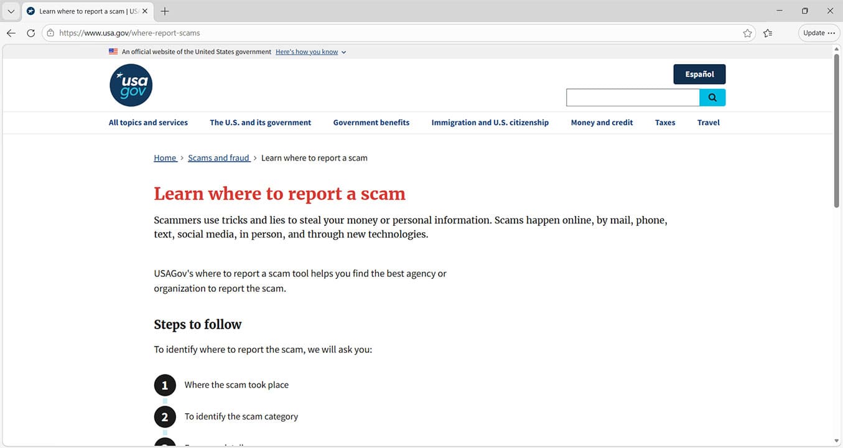Image resolution: width=843 pixels, height=448 pixels.
Task: Close the 'Learn where to report a scam' tab
Action: tap(145, 11)
